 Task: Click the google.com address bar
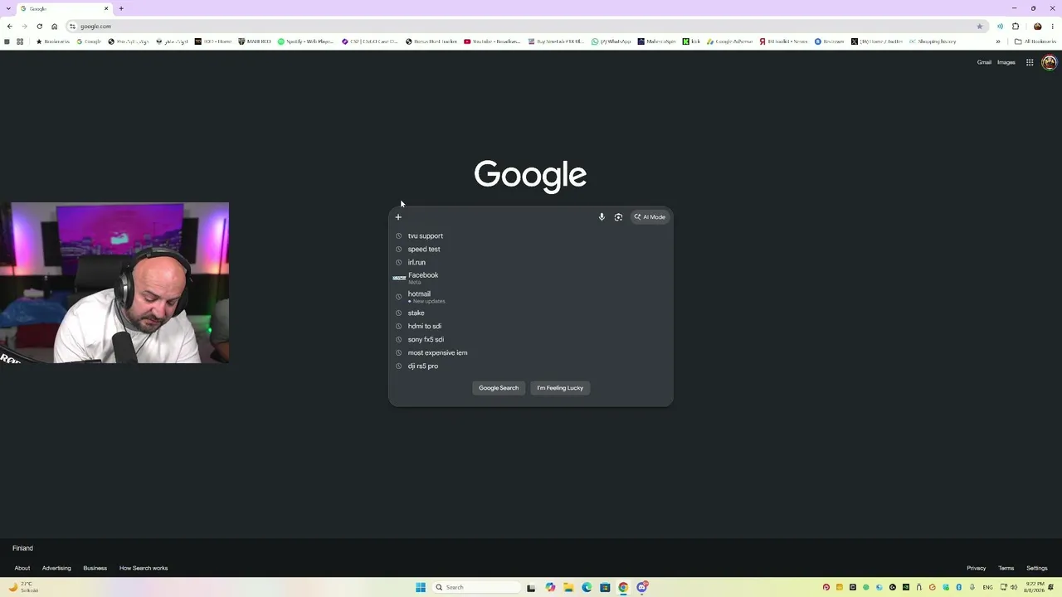(526, 27)
